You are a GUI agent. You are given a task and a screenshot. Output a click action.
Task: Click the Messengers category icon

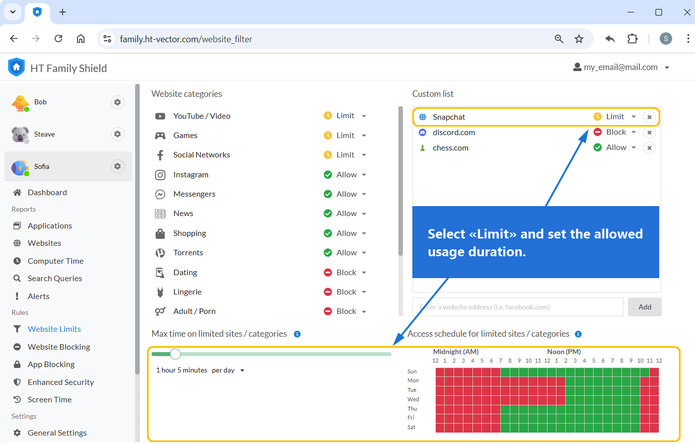pyautogui.click(x=160, y=194)
